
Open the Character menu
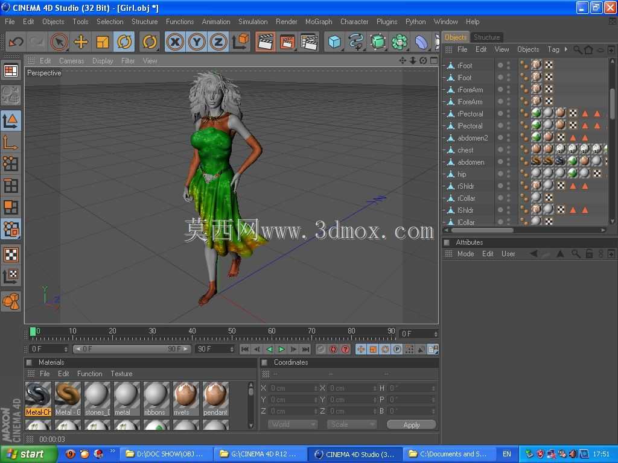click(354, 22)
